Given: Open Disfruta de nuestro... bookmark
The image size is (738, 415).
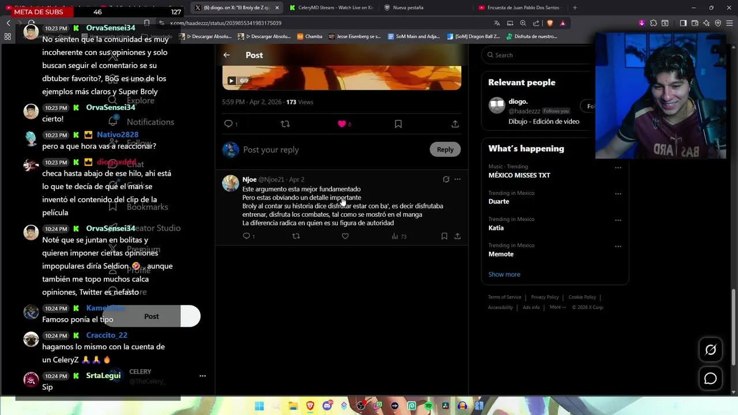Looking at the screenshot, I should tap(532, 36).
